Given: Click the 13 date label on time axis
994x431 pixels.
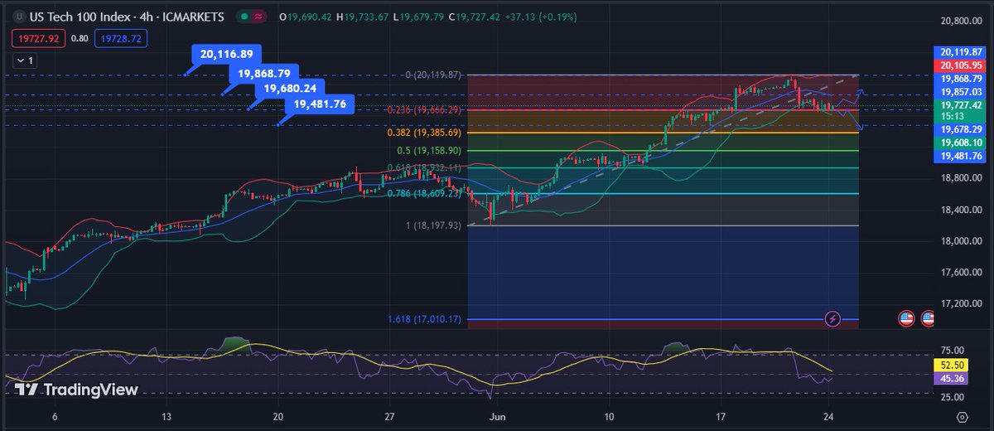Looking at the screenshot, I should pyautogui.click(x=166, y=417).
